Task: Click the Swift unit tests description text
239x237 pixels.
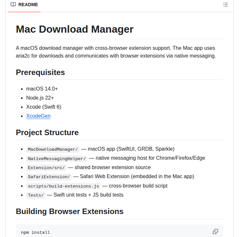Action: pos(88,195)
